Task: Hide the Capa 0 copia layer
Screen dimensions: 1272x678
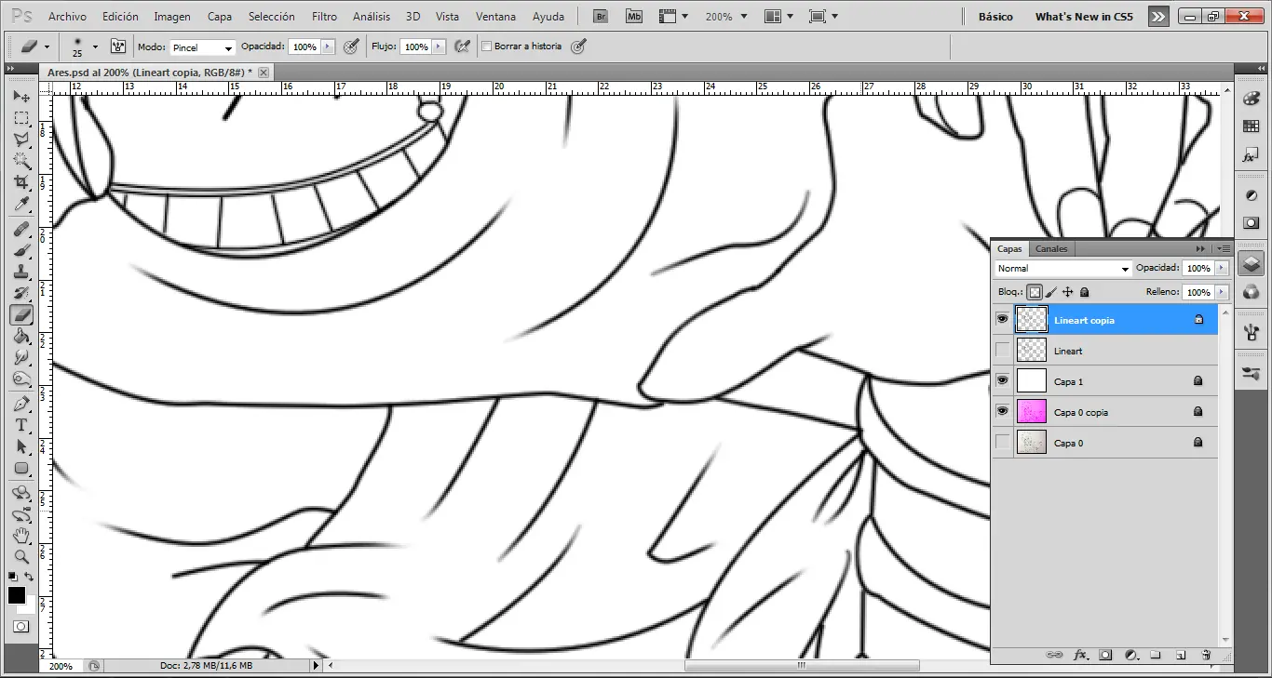Action: tap(1003, 412)
